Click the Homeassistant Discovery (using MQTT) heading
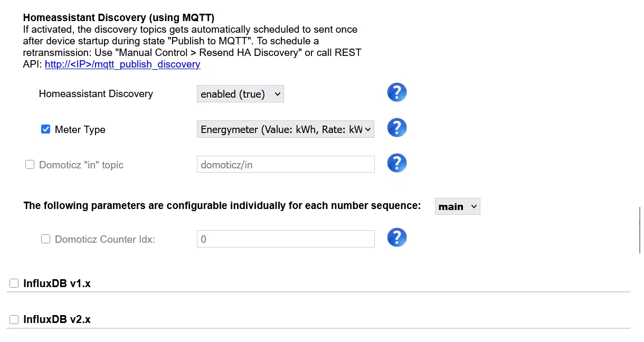This screenshot has width=644, height=342. pos(119,18)
